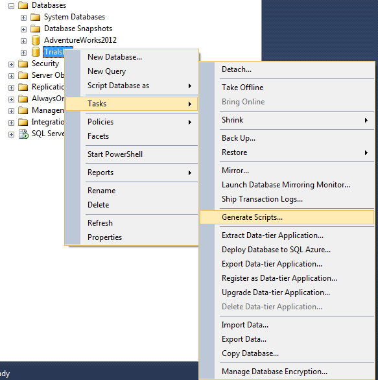
Task: Expand the Server Objects node
Action: (11, 76)
